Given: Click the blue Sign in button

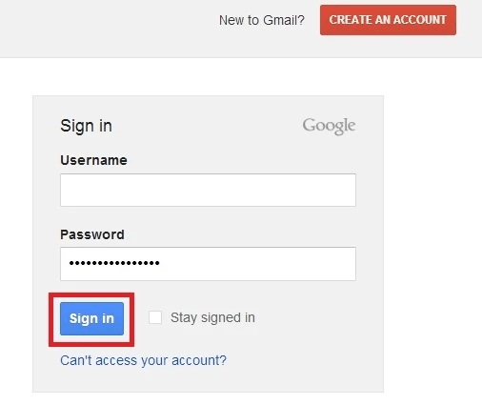Looking at the screenshot, I should (91, 318).
